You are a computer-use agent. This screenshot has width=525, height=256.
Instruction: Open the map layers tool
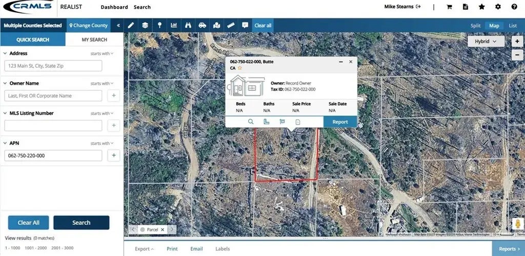click(145, 25)
